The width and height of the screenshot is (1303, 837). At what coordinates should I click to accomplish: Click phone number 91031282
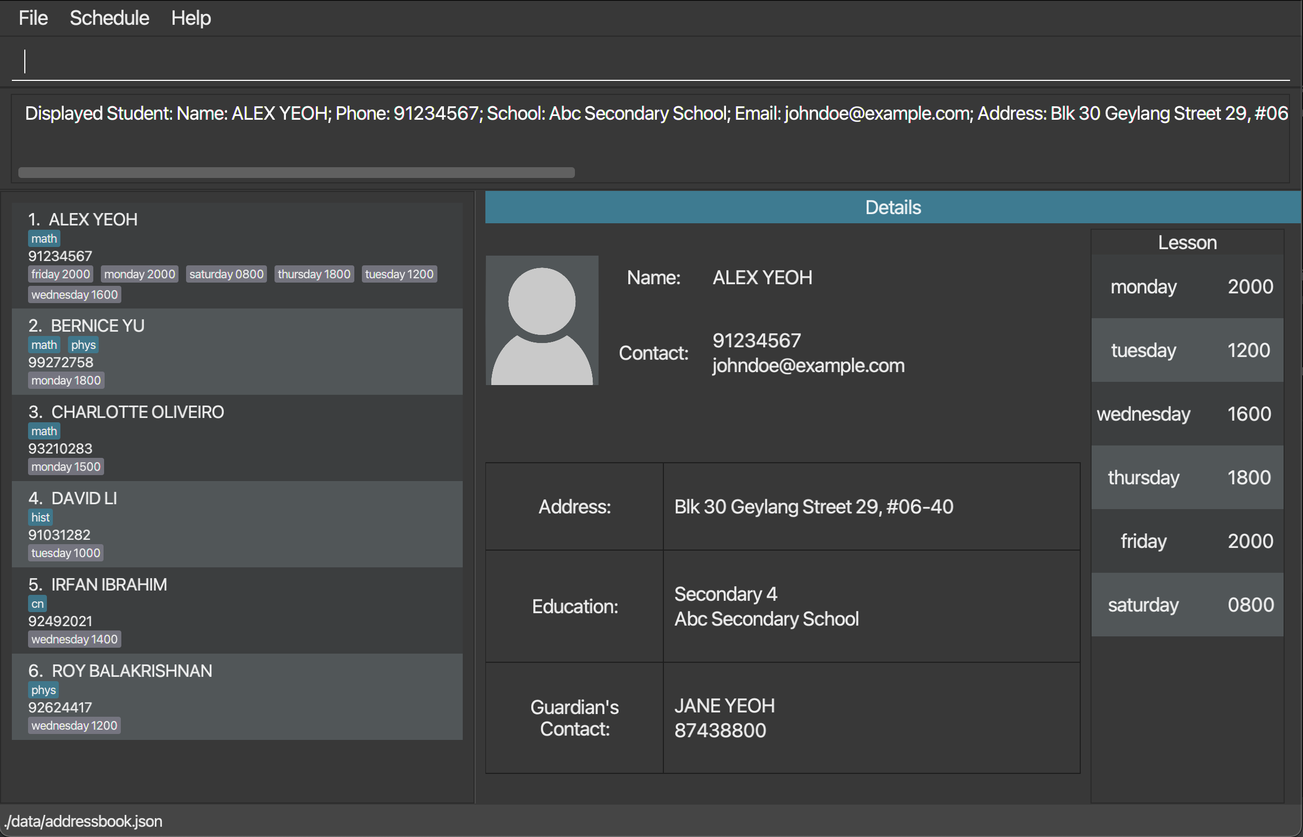click(x=59, y=536)
